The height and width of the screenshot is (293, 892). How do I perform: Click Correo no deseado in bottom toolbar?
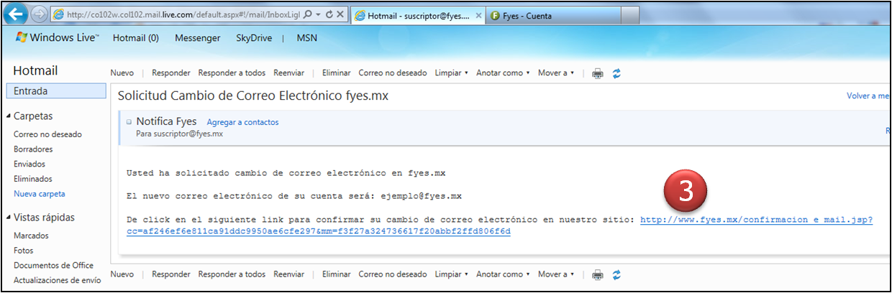(392, 274)
